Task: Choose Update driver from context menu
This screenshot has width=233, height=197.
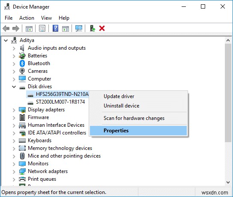Action: pos(138,96)
